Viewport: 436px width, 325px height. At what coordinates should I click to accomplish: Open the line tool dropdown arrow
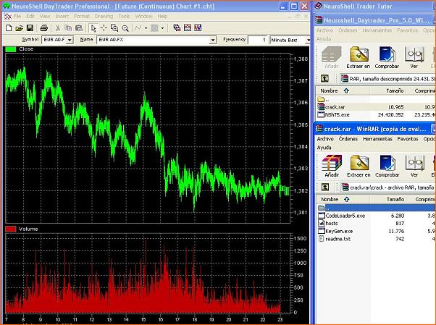146,28
